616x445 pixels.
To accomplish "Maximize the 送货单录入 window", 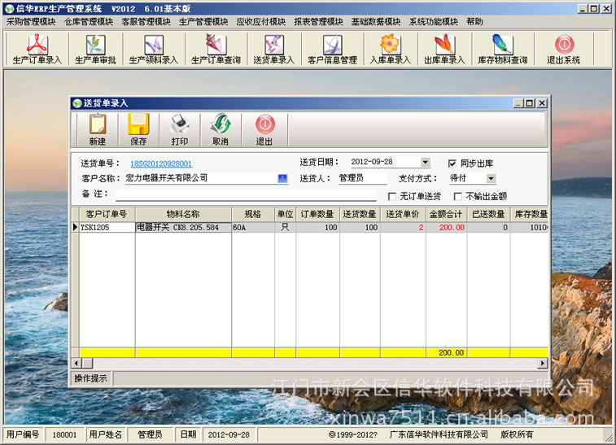I will point(530,103).
